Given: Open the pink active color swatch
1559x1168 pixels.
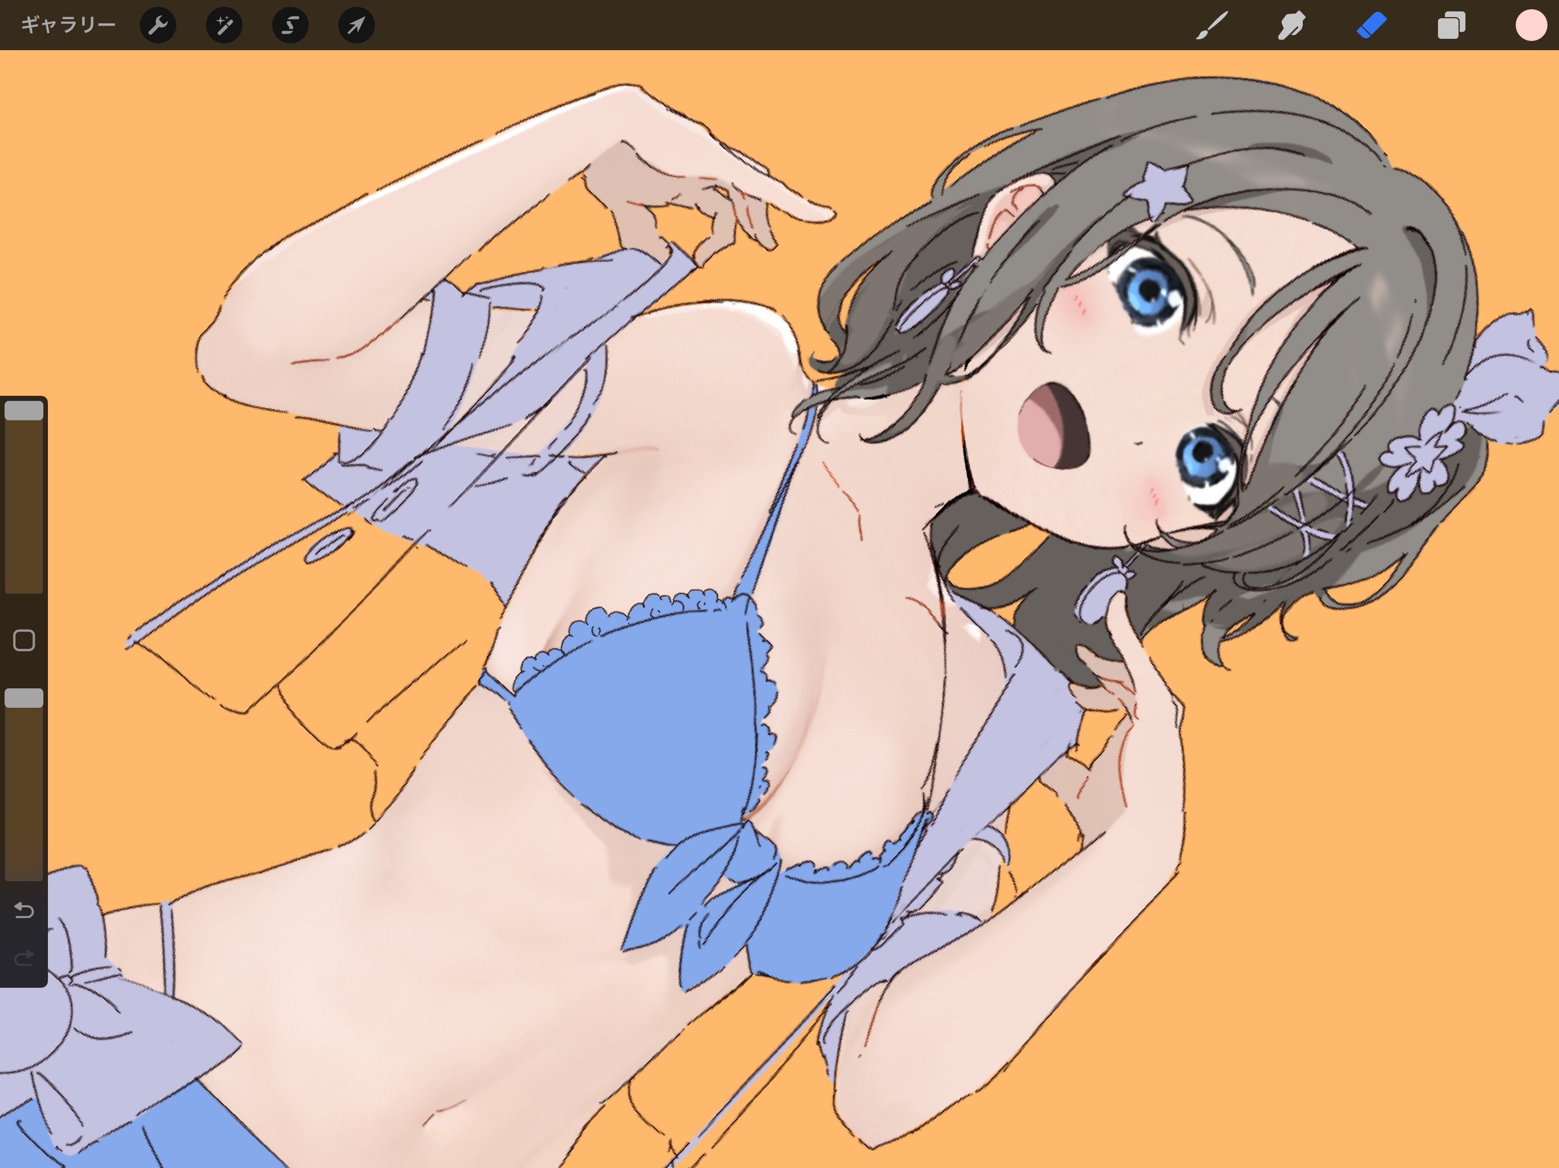Looking at the screenshot, I should (1531, 26).
